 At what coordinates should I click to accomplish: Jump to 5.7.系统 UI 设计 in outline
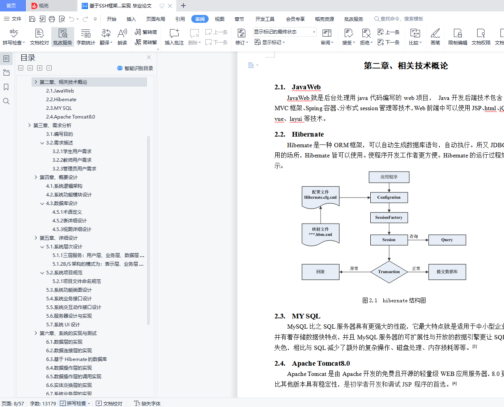pyautogui.click(x=63, y=325)
